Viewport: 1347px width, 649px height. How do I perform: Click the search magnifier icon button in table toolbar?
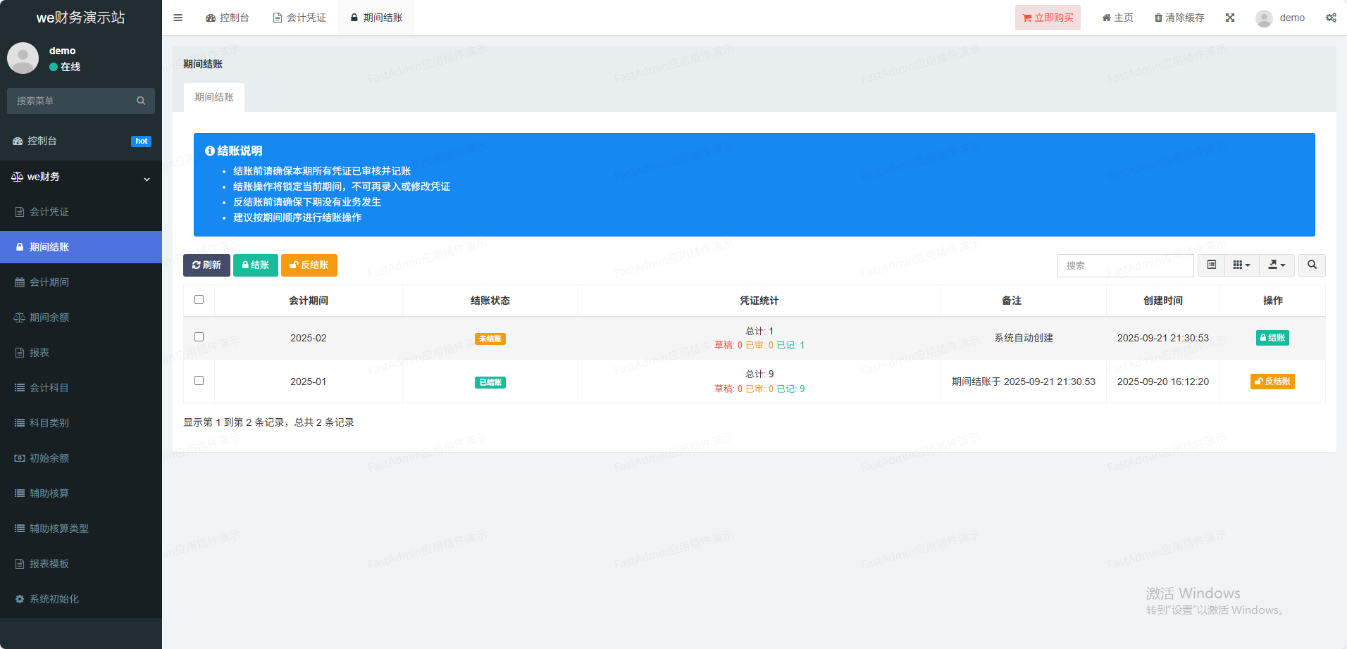click(1312, 265)
